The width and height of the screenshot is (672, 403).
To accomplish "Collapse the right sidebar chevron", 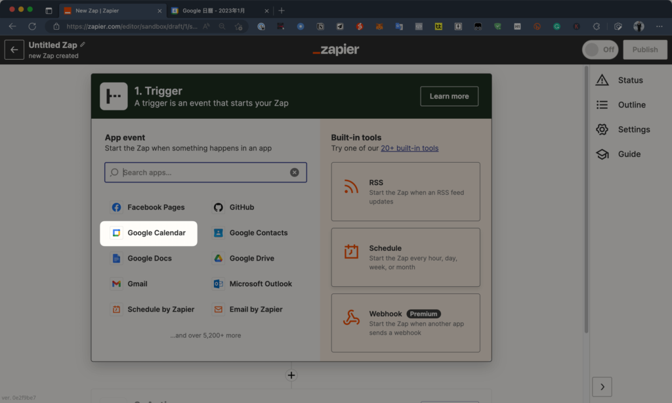I will [x=602, y=387].
